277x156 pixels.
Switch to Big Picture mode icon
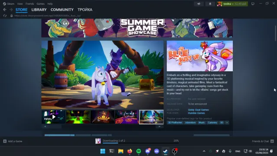point(253,4)
